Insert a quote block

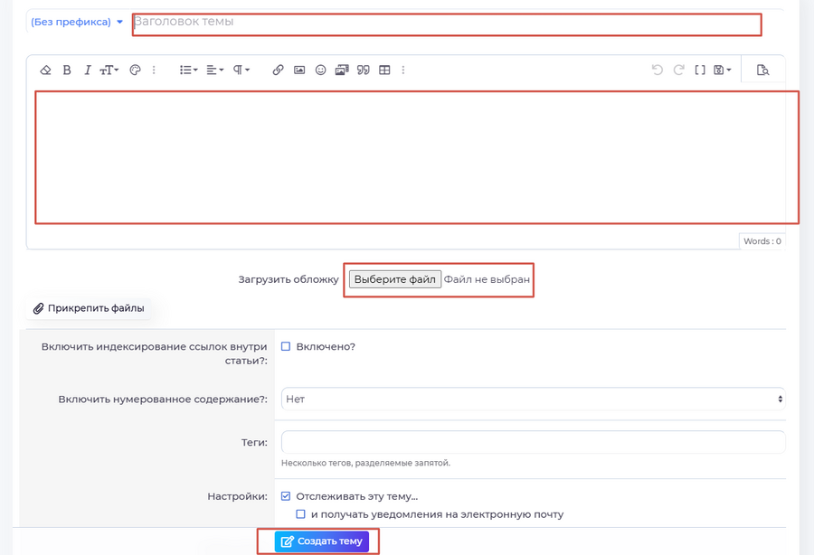tap(364, 70)
